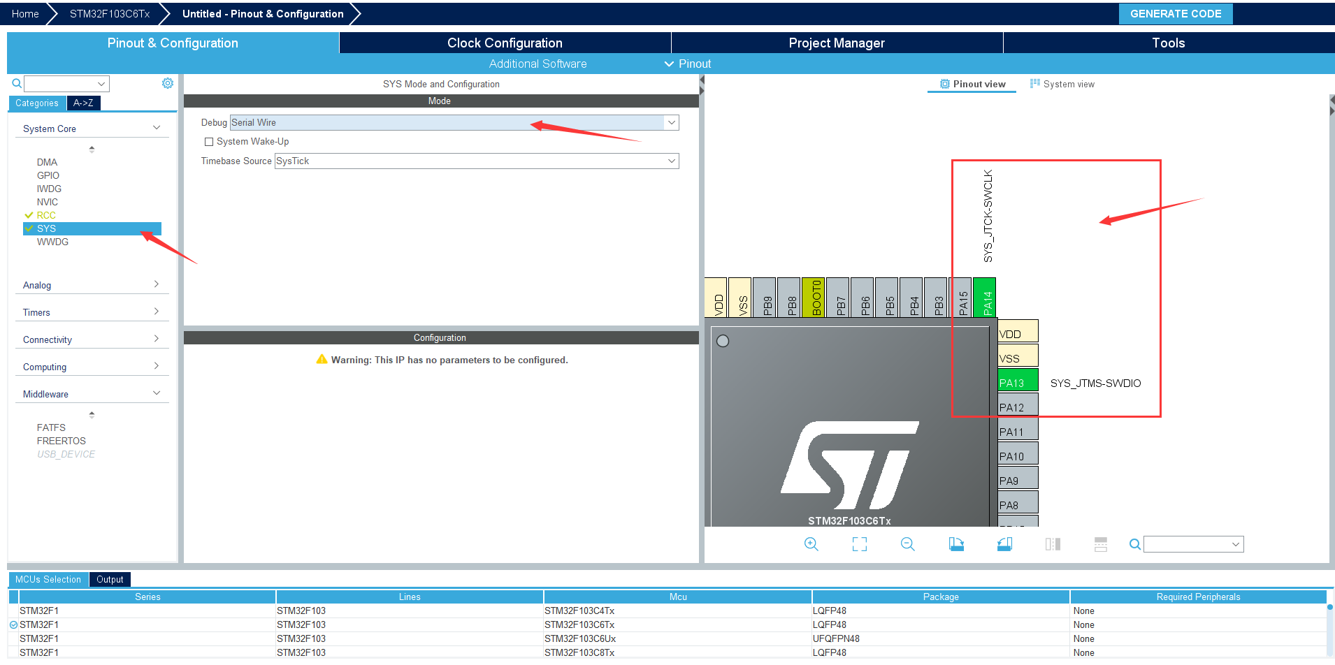Select RCC in System Core
1335x665 pixels.
[46, 215]
